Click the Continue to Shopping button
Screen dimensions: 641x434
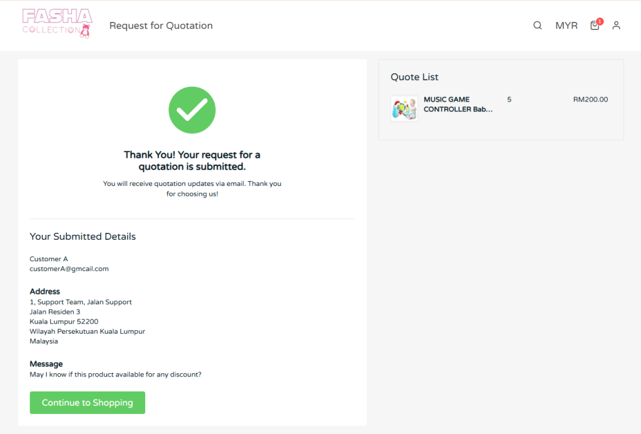point(88,403)
